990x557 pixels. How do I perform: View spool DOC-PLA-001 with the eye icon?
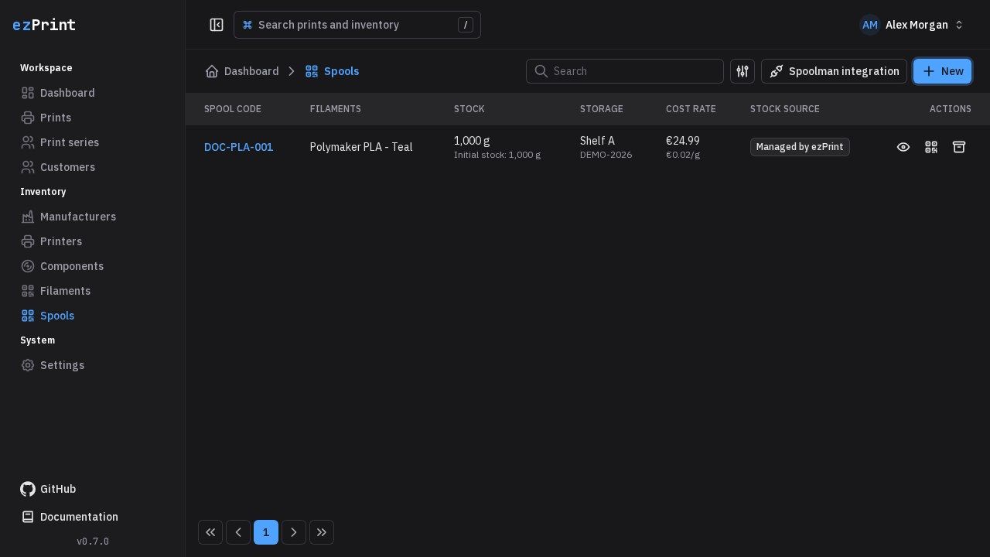click(x=903, y=147)
